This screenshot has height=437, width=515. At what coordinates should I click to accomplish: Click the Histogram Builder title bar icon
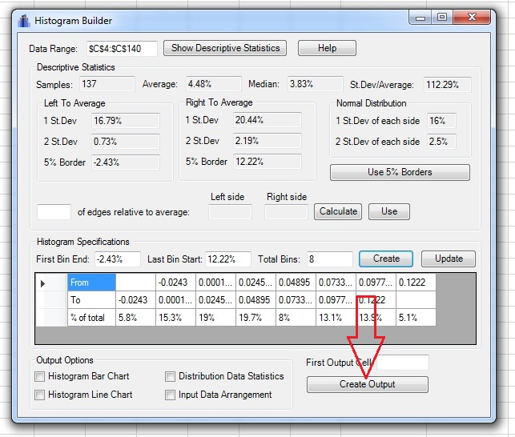tap(24, 21)
